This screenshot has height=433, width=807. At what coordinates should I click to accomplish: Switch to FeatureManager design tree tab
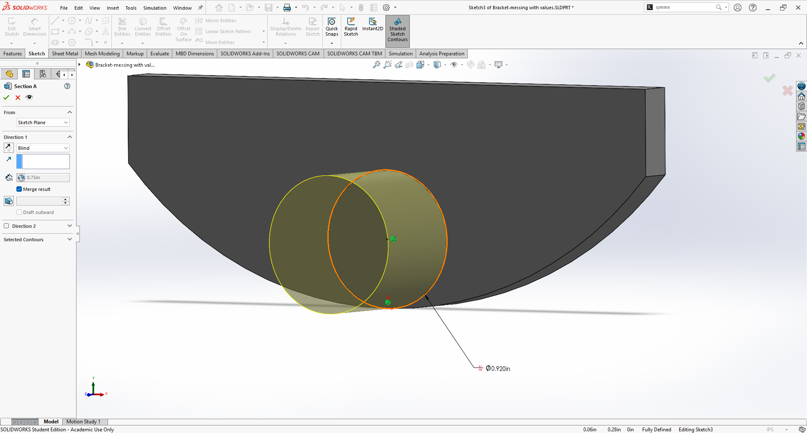click(x=9, y=74)
